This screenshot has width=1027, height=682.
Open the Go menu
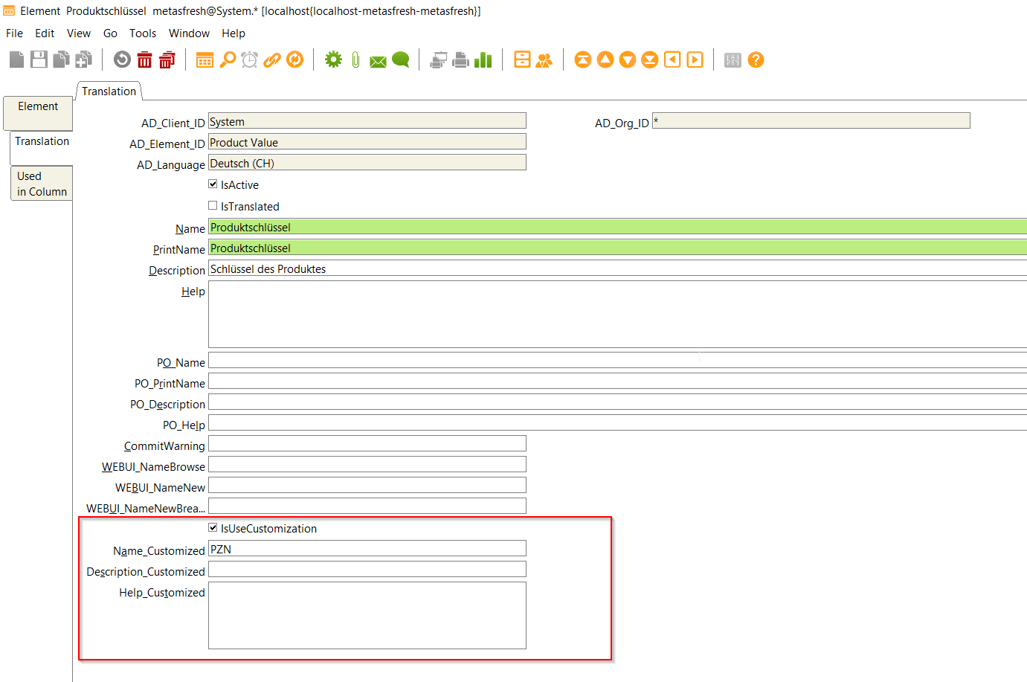pos(110,33)
